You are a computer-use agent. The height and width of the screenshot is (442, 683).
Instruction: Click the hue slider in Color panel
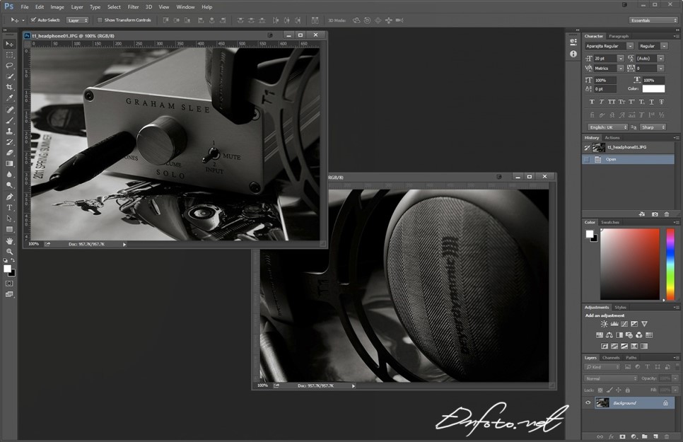(670, 264)
